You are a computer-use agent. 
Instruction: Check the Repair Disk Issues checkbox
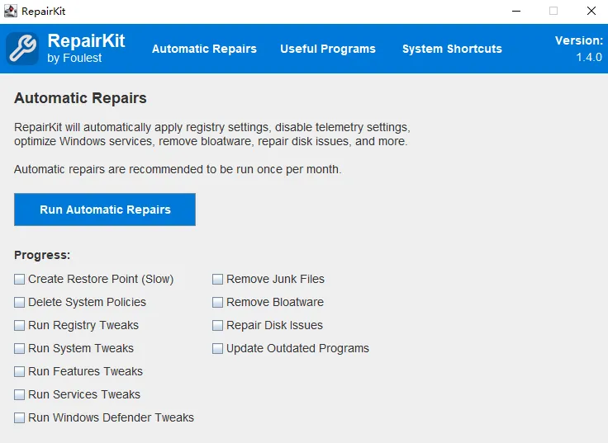(218, 326)
